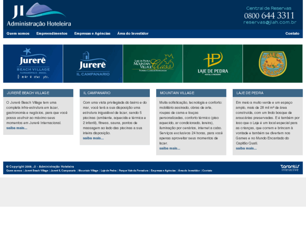306x229 pixels.
Task: Click footer link Mountain Village
Action: click(88, 171)
